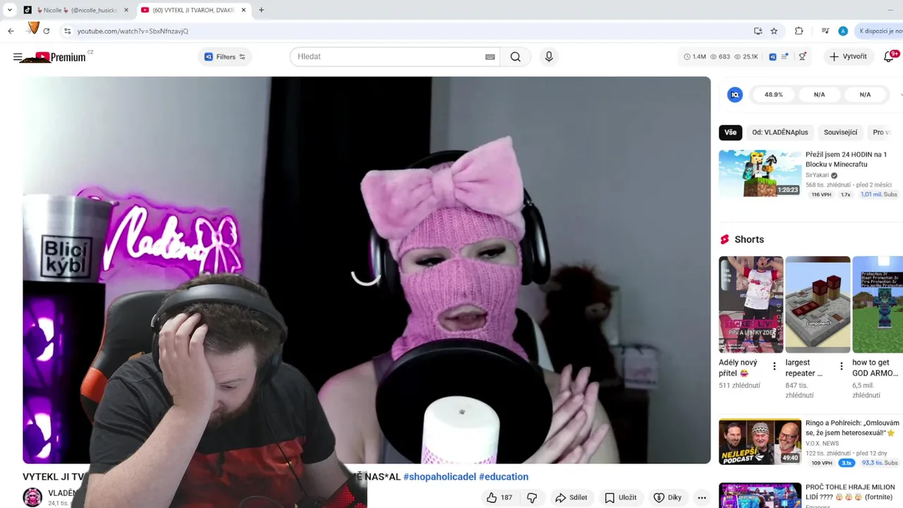Select the Vše filter chip

pos(730,133)
